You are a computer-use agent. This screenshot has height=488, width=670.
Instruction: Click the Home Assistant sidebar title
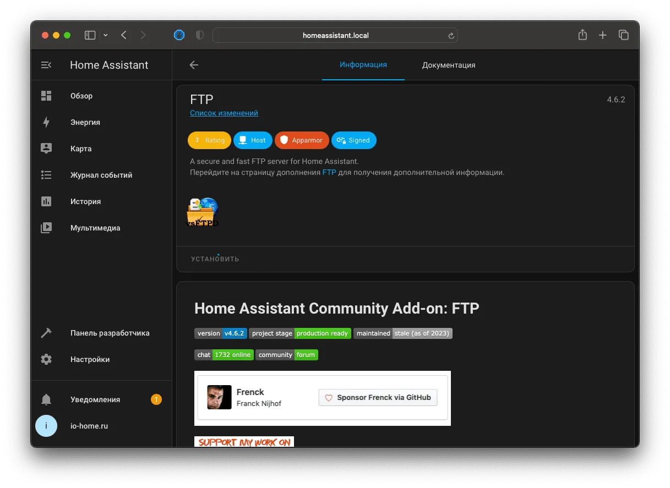[109, 65]
